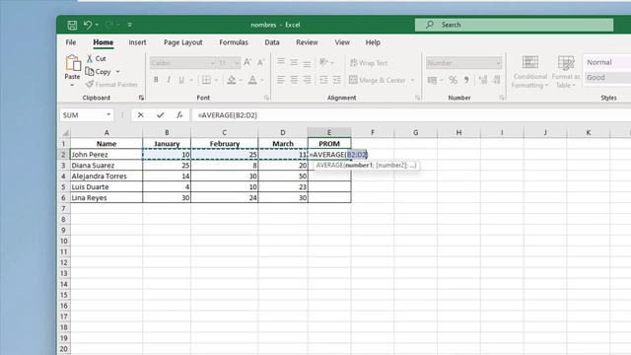Click Align Left icon

[x=281, y=80]
